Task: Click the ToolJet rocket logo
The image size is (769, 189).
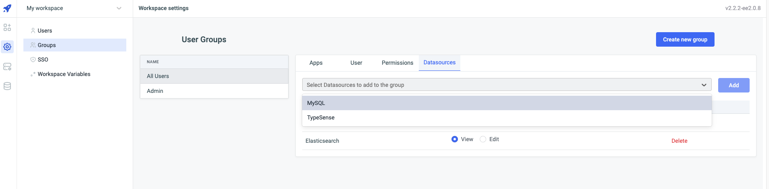Action: click(7, 8)
